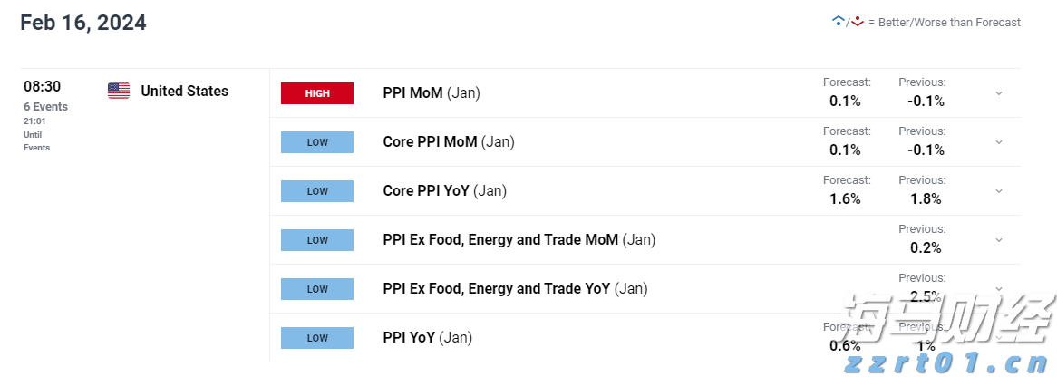This screenshot has height=377, width=1057.
Task: Open the PPI MoM (Jan) event
Action: (x=432, y=92)
